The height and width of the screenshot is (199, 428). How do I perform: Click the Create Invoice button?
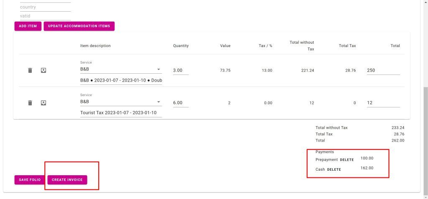point(67,180)
